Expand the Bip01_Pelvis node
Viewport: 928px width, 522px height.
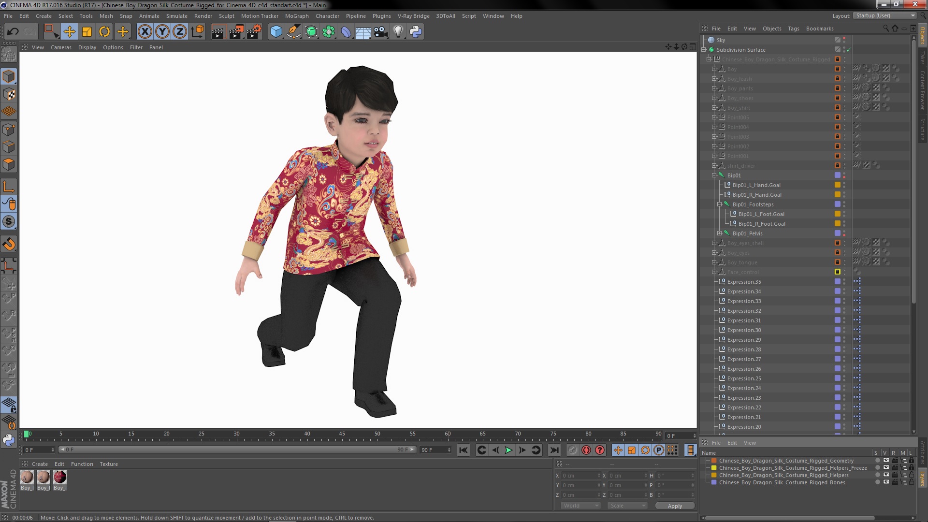(x=720, y=233)
